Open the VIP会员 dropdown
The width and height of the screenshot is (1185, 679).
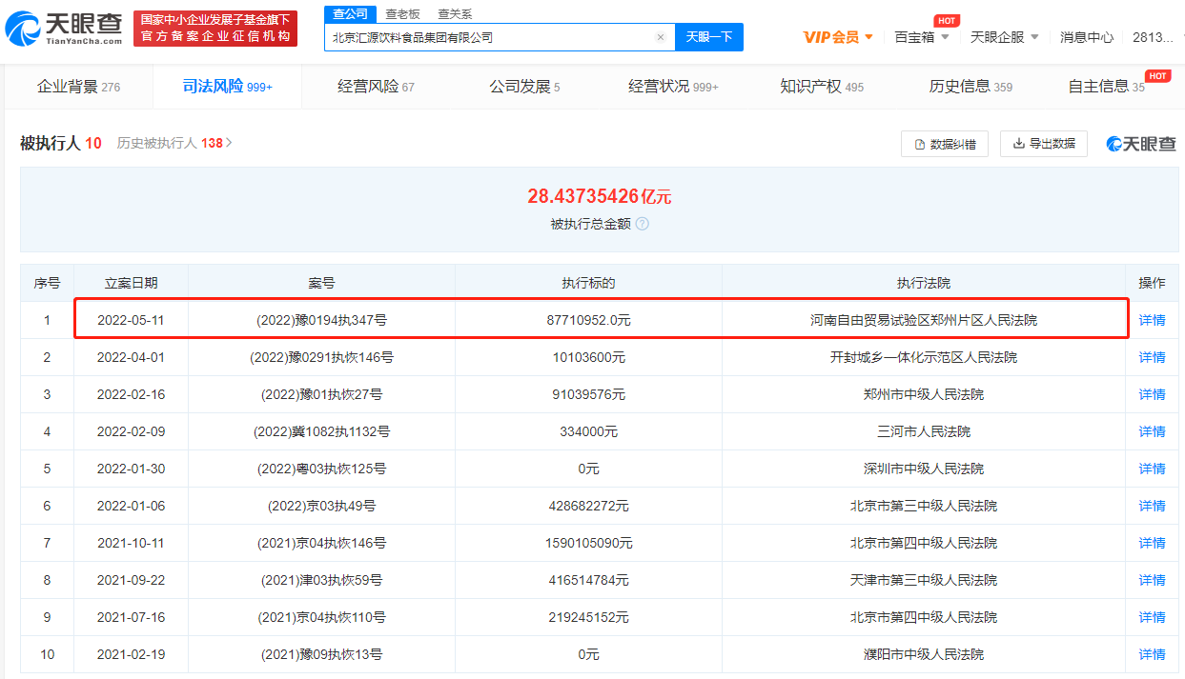pyautogui.click(x=839, y=37)
